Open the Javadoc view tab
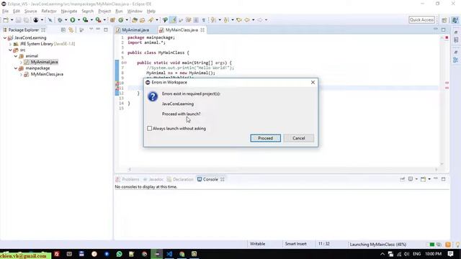Screen dimensions: 461x259 (153, 179)
